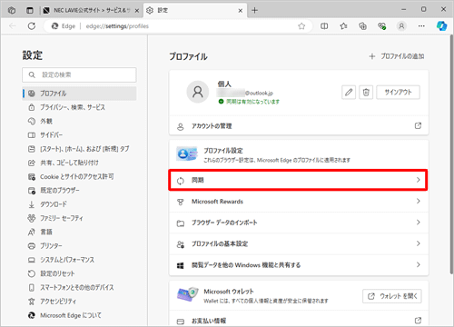Open the profile avatar in toolbar
454x327 pixels.
click(x=401, y=26)
